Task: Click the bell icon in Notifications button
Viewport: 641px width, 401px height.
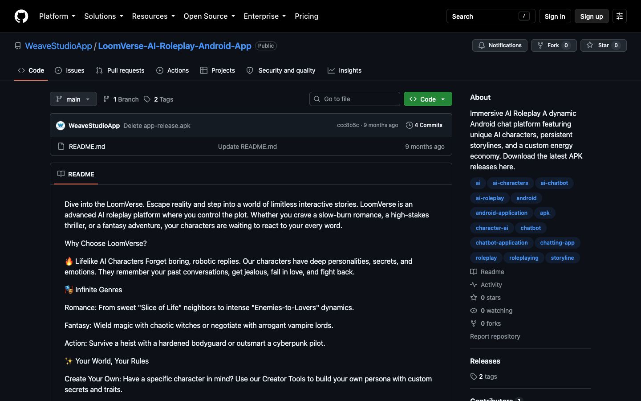Action: [482, 45]
